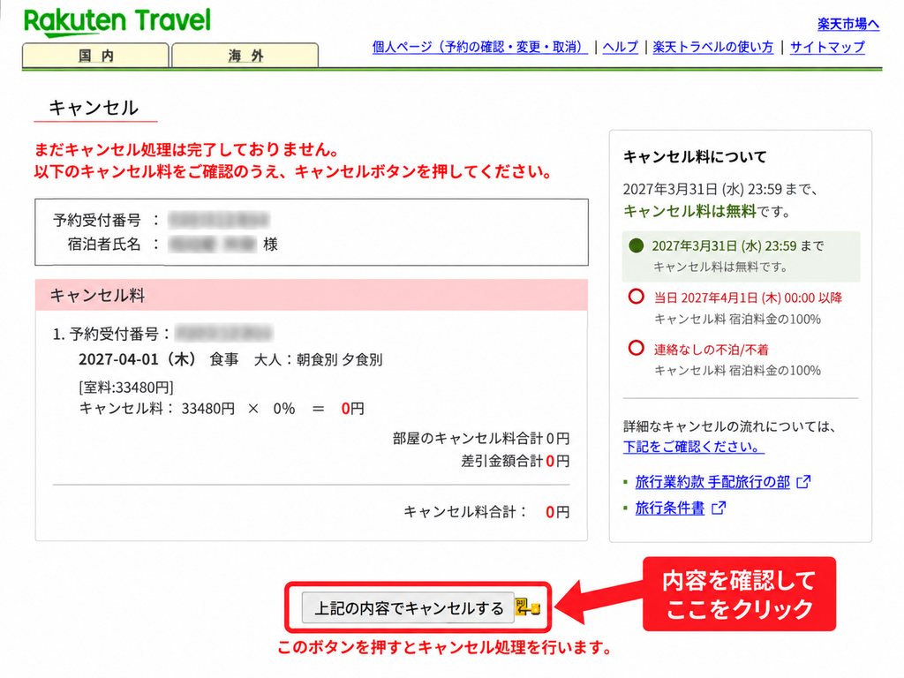
Task: Click the key icon beside the cancel button
Action: tap(528, 607)
